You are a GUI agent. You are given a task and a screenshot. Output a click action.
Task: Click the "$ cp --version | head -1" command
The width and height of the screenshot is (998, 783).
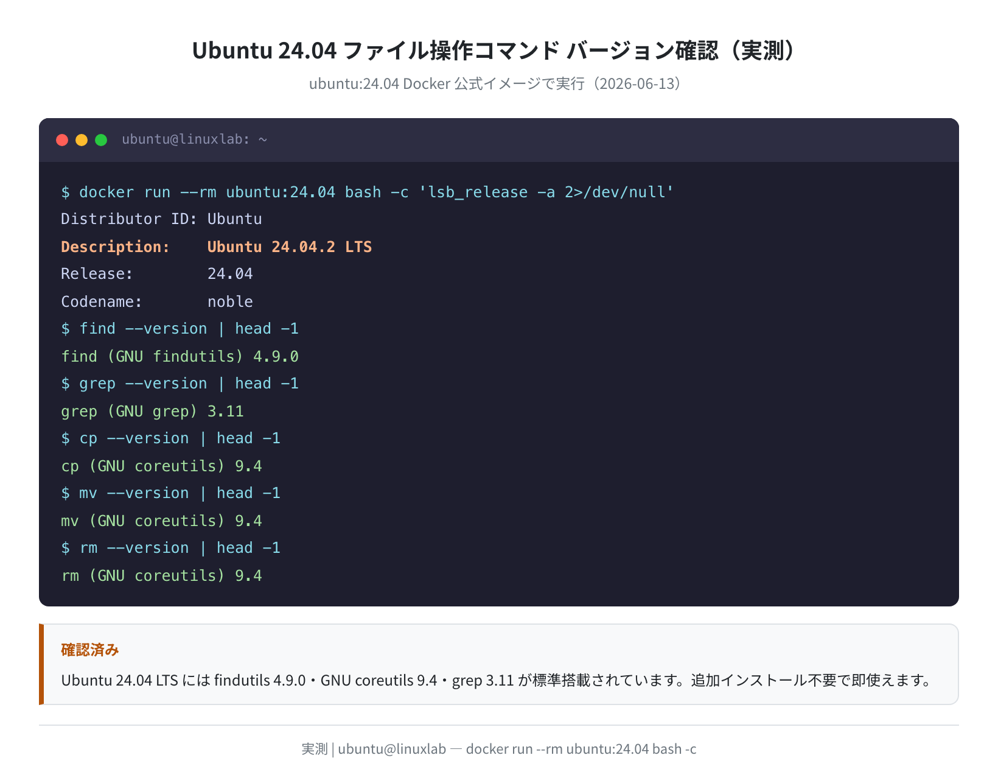click(x=171, y=438)
